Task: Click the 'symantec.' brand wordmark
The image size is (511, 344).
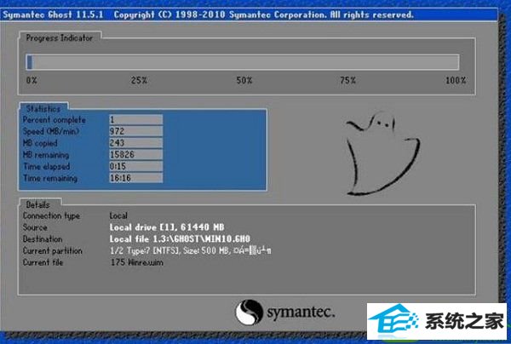Action: (301, 312)
